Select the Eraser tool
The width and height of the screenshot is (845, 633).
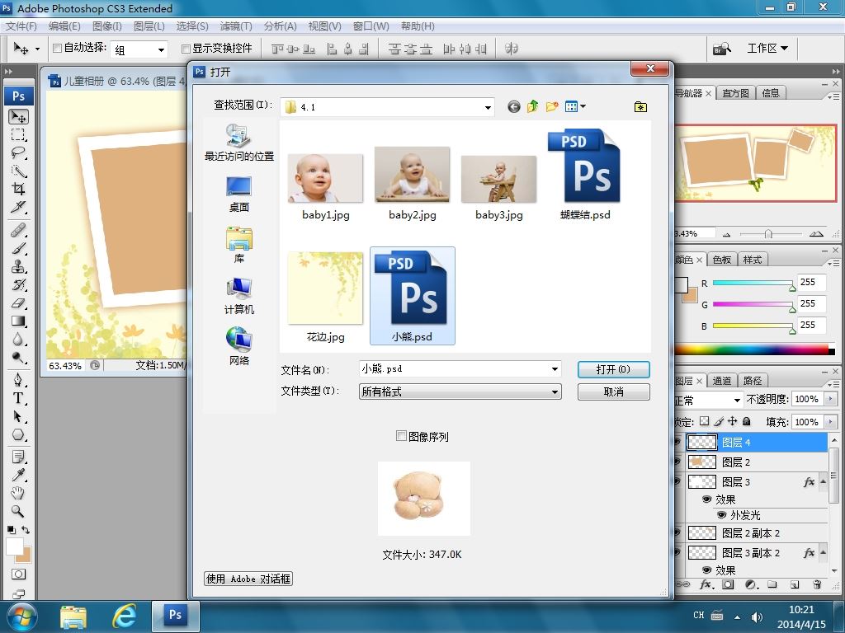click(x=18, y=303)
